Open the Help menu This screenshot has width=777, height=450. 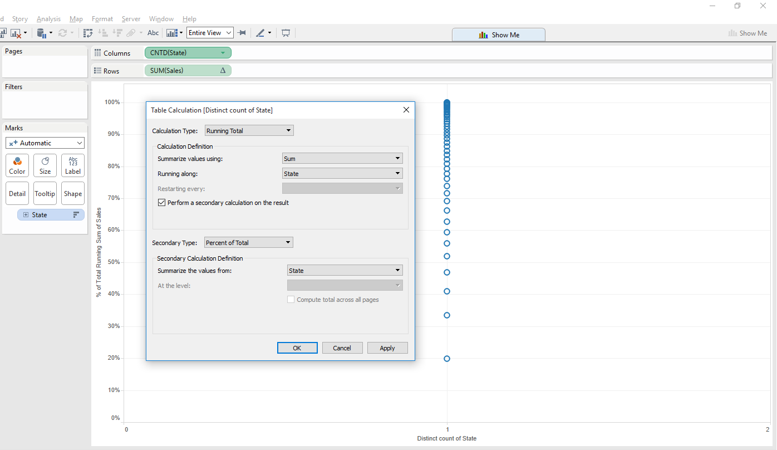[189, 19]
